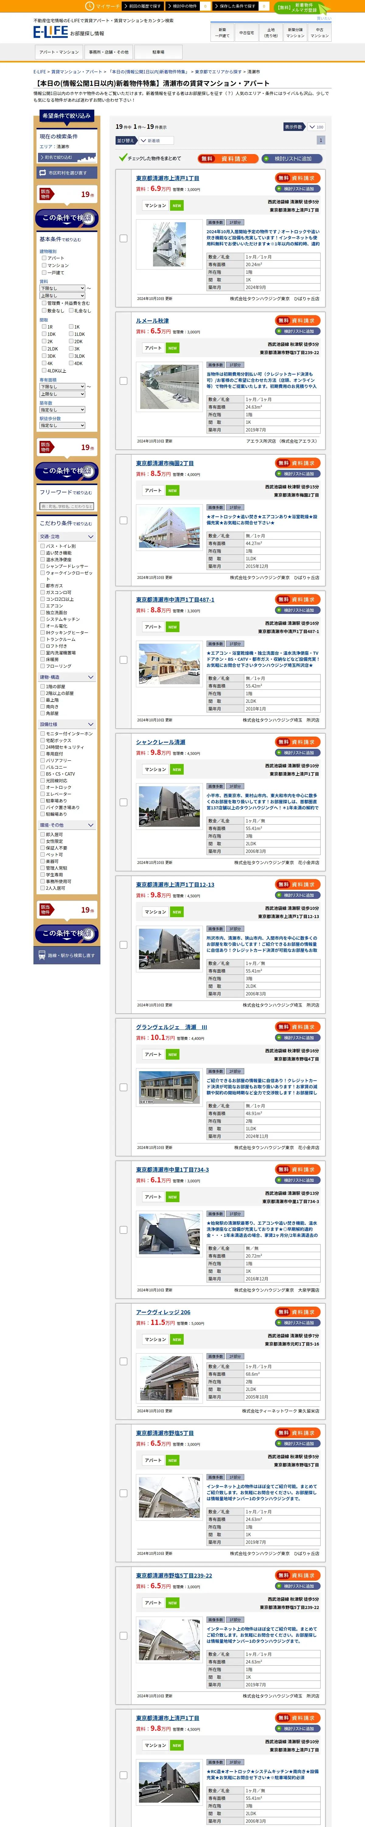
Task: Open 賃料 上限なし dropdown
Action: coord(62,296)
